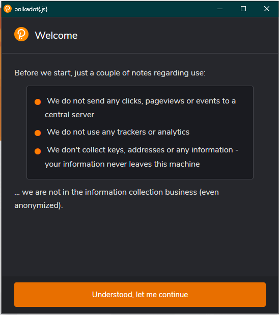Image resolution: width=279 pixels, height=315 pixels.
Task: Click the 'Before we start' intro sentence
Action: pos(110,73)
